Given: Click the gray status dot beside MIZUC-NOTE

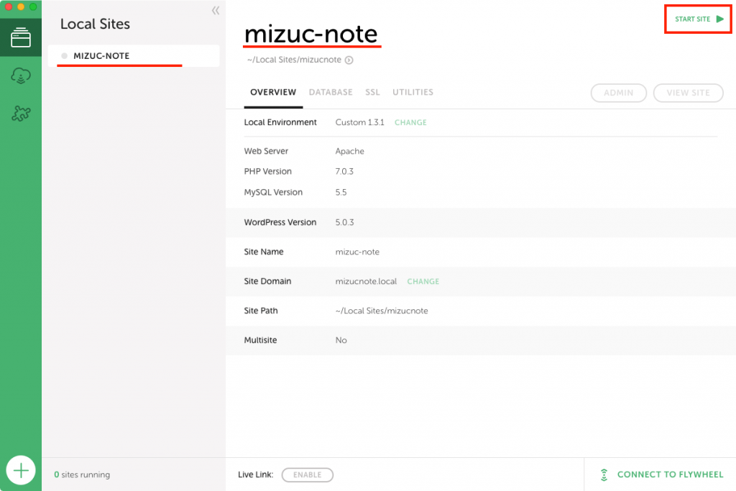Looking at the screenshot, I should pyautogui.click(x=64, y=56).
